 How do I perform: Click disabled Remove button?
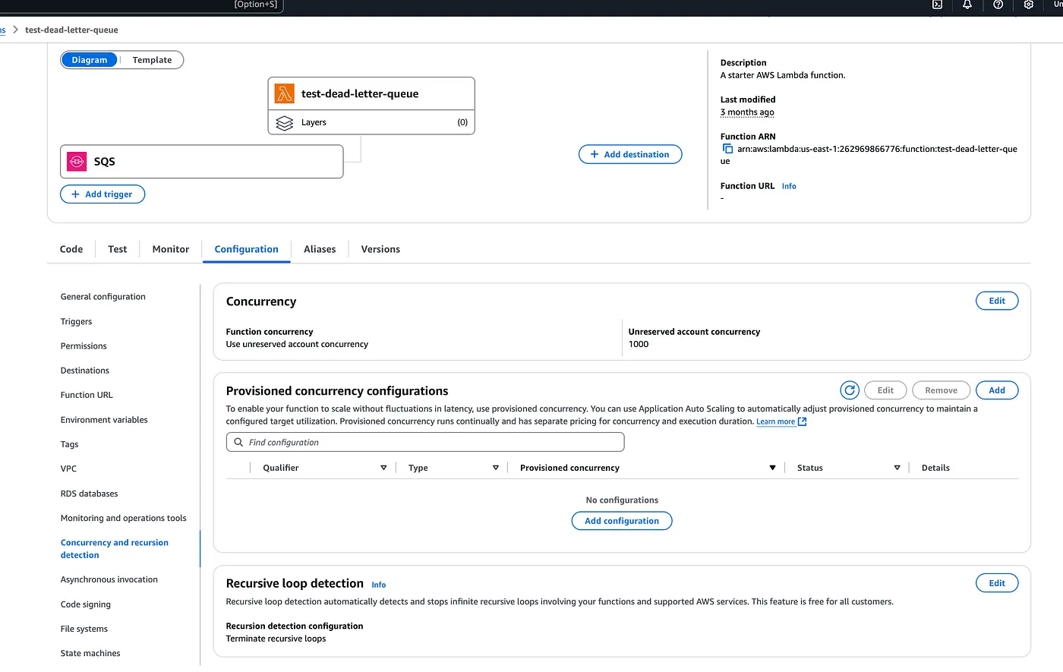(941, 390)
